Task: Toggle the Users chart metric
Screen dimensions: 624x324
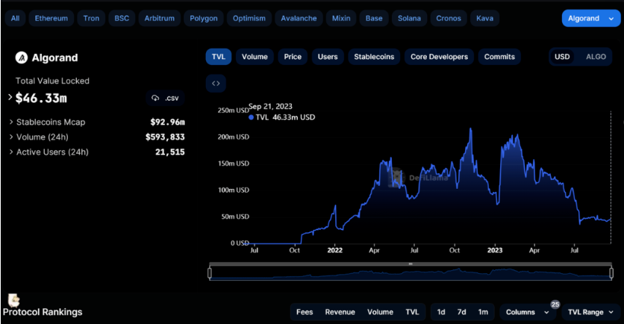Action: click(x=328, y=57)
